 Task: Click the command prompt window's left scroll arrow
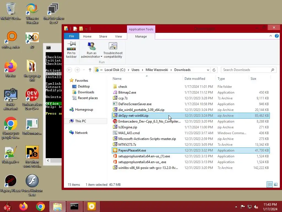(x=48, y=160)
